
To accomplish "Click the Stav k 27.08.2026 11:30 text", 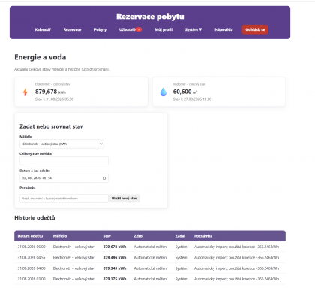I will (x=192, y=99).
